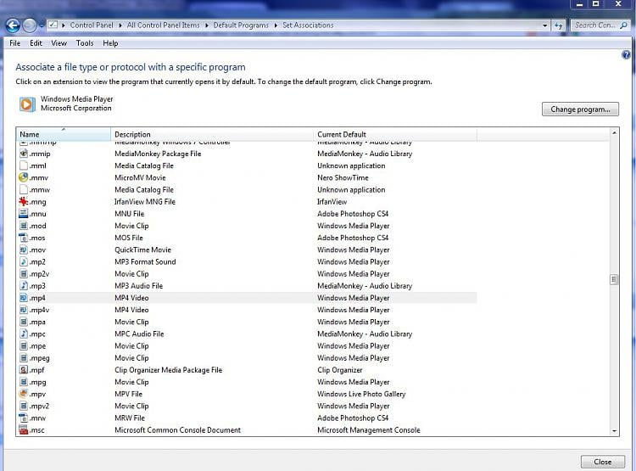
Task: Click the Close button
Action: click(602, 462)
